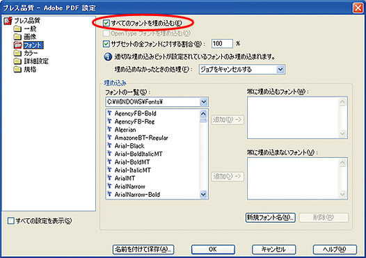
Task: Toggle すべてのフォントを埋め込む checkbox
Action: tap(106, 23)
